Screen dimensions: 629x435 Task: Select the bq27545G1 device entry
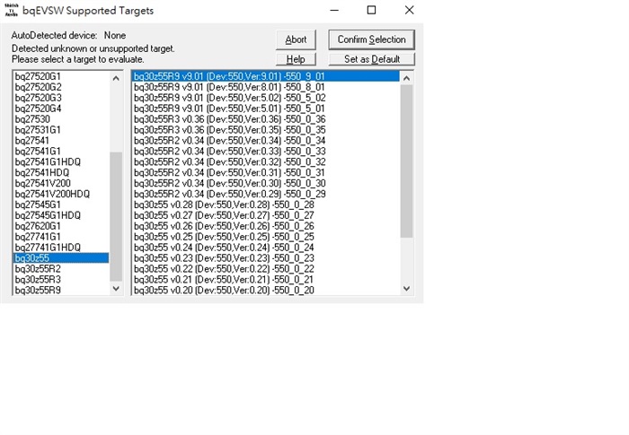pyautogui.click(x=61, y=204)
